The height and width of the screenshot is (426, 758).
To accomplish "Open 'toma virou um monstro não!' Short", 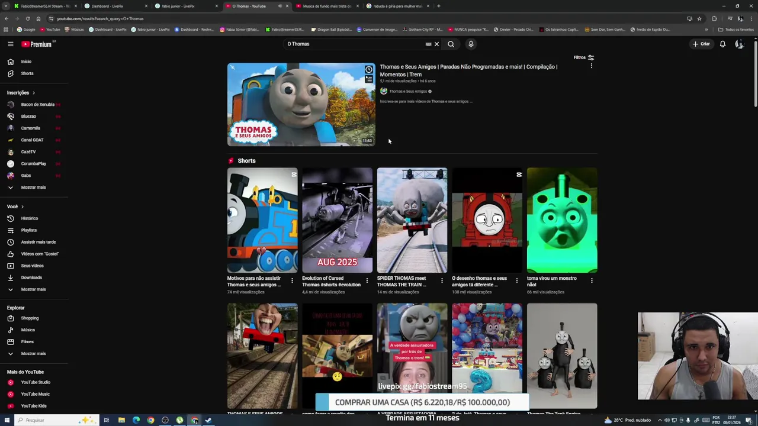I will pos(562,220).
